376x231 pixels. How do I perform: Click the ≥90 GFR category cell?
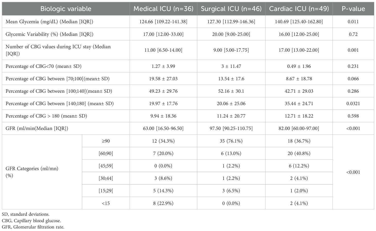coord(106,141)
